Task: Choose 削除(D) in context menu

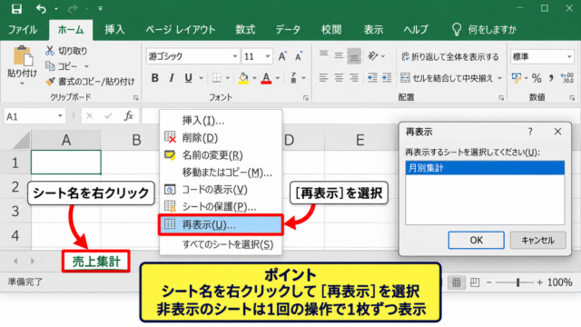Action: click(221, 138)
